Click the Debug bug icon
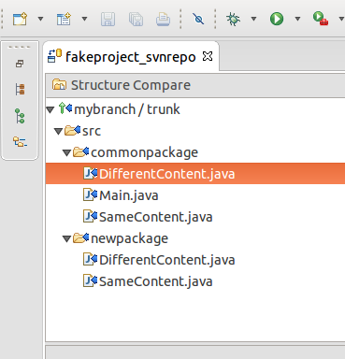The image size is (345, 359). 233,19
